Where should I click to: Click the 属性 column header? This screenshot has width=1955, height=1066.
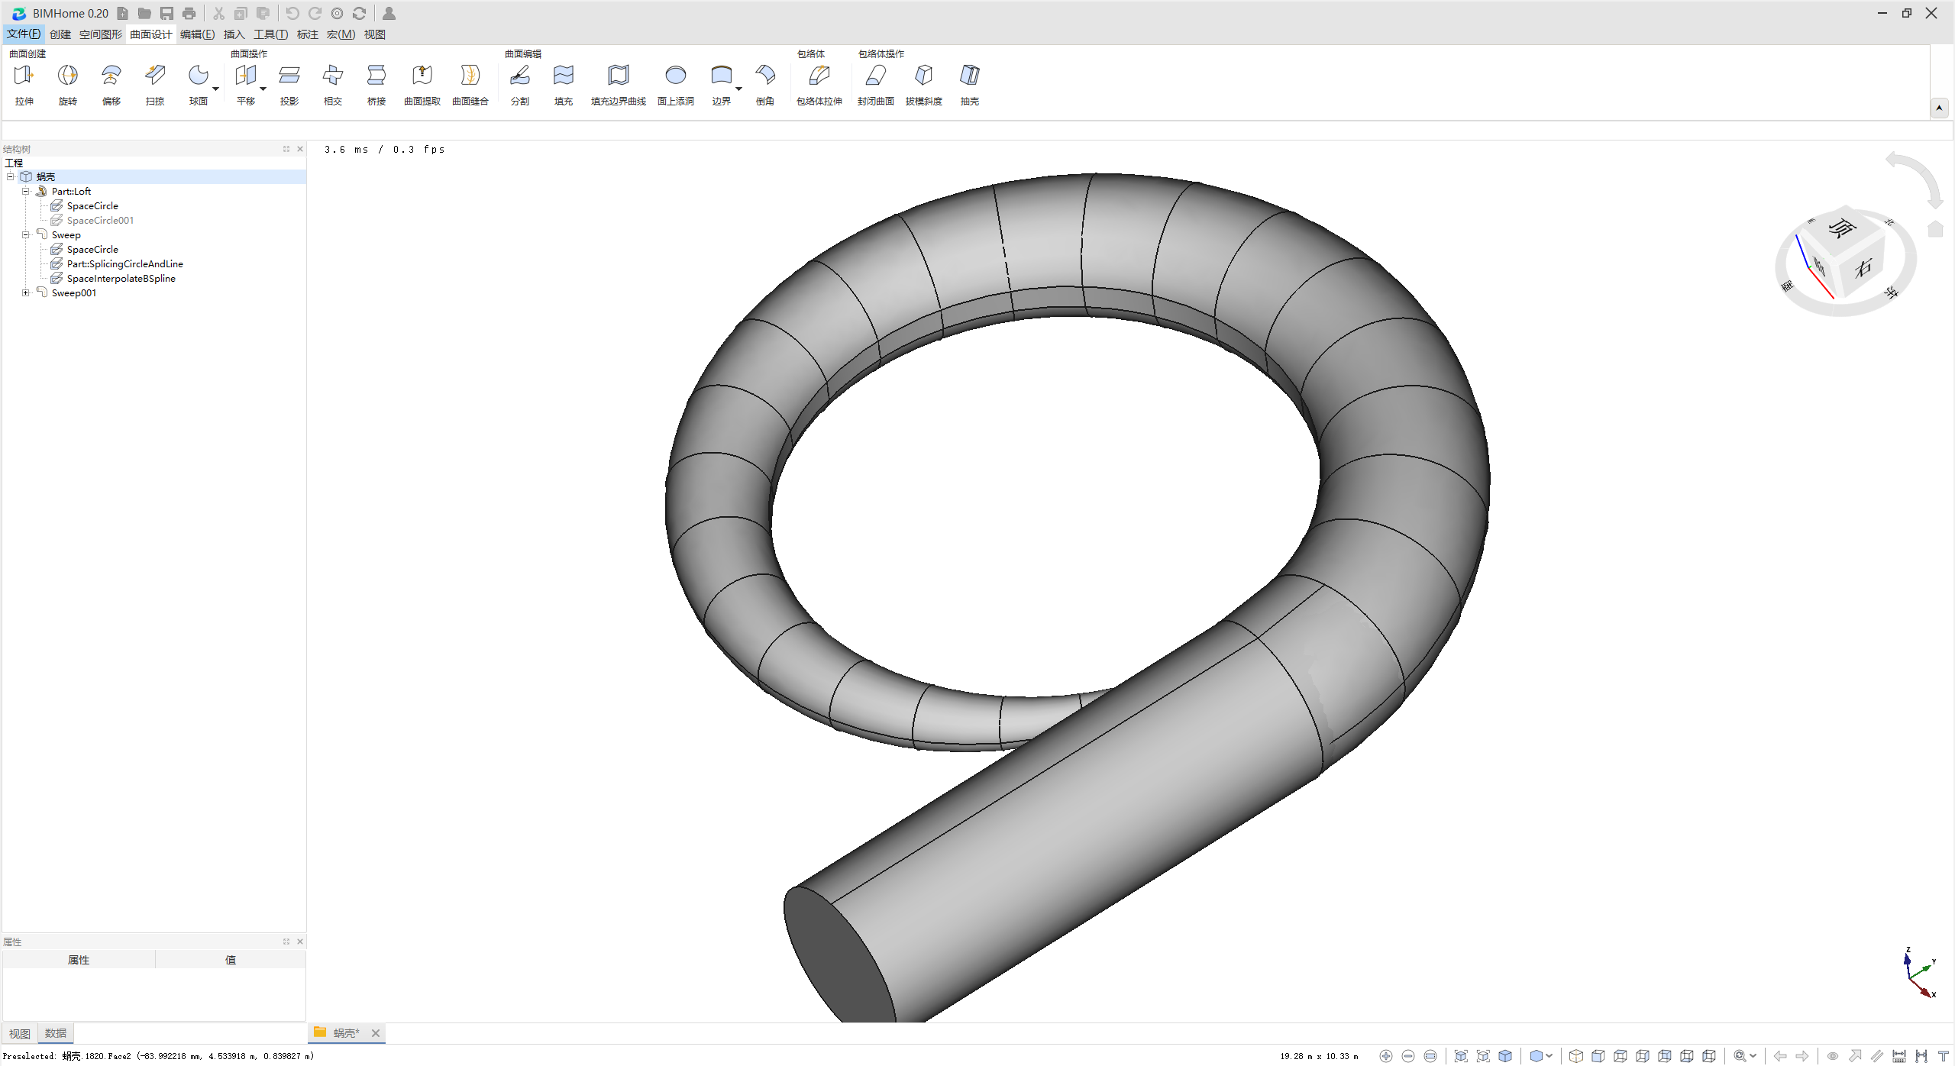click(79, 961)
